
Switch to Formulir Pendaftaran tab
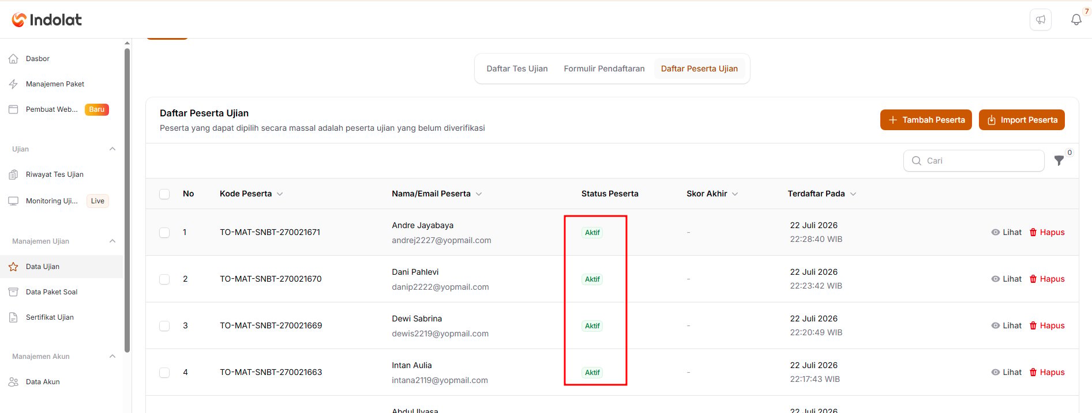click(x=604, y=69)
